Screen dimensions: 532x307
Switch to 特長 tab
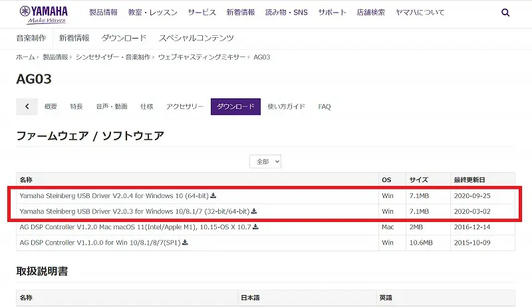pos(76,106)
